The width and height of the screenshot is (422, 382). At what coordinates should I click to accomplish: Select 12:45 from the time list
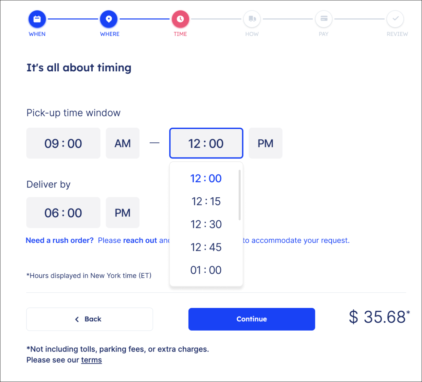(206, 247)
